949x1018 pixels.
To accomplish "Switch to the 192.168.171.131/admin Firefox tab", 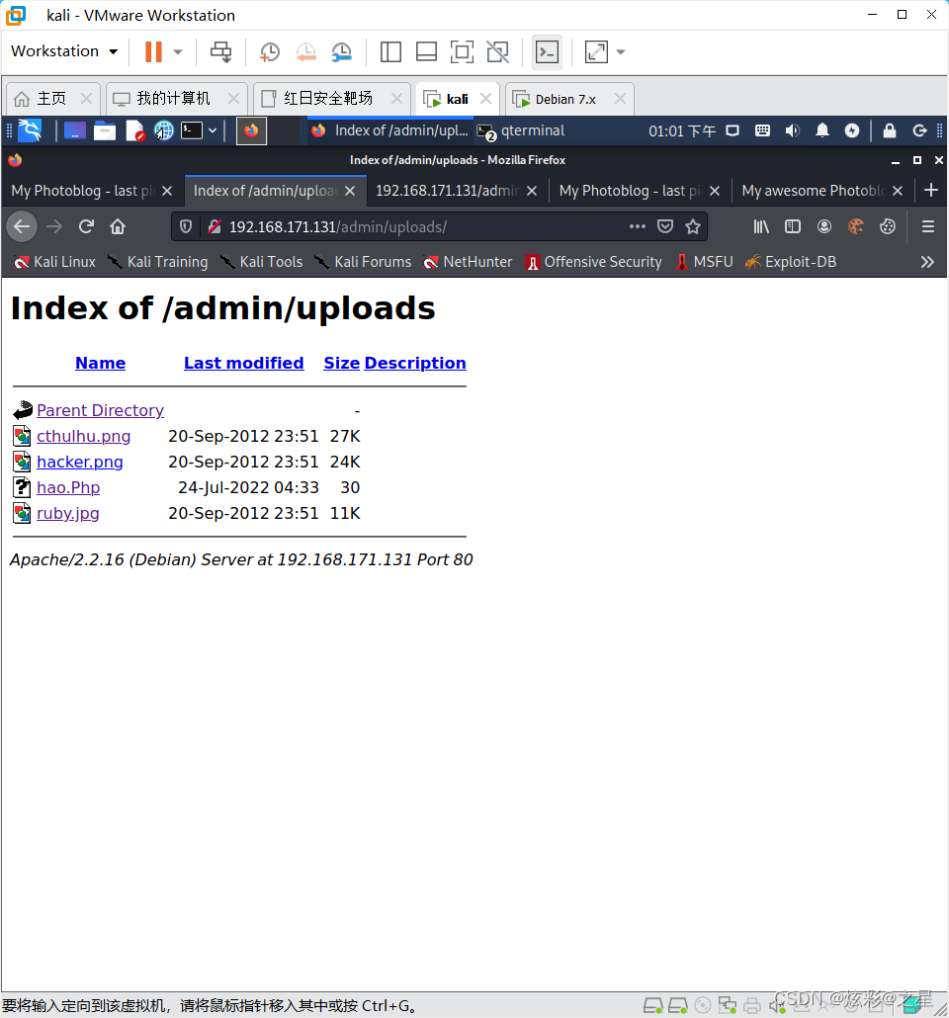I will coord(447,191).
